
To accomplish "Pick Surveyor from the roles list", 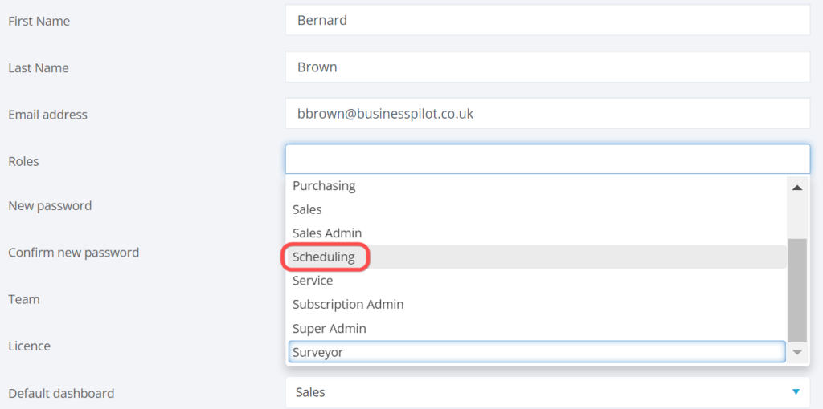I will click(x=318, y=352).
